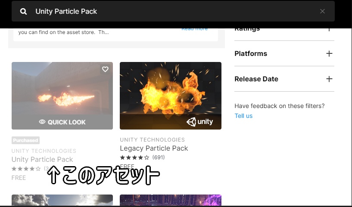Screen dimensions: 352x207
Task: Clear the search field with the X
Action: pos(322,11)
